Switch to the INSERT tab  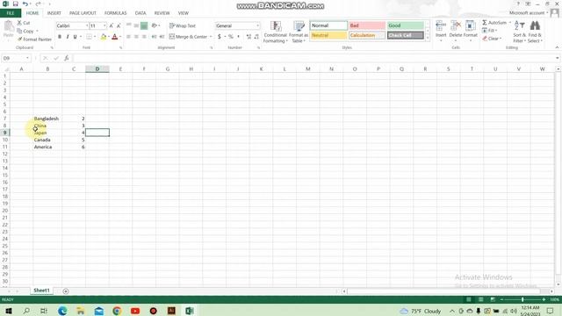[54, 13]
